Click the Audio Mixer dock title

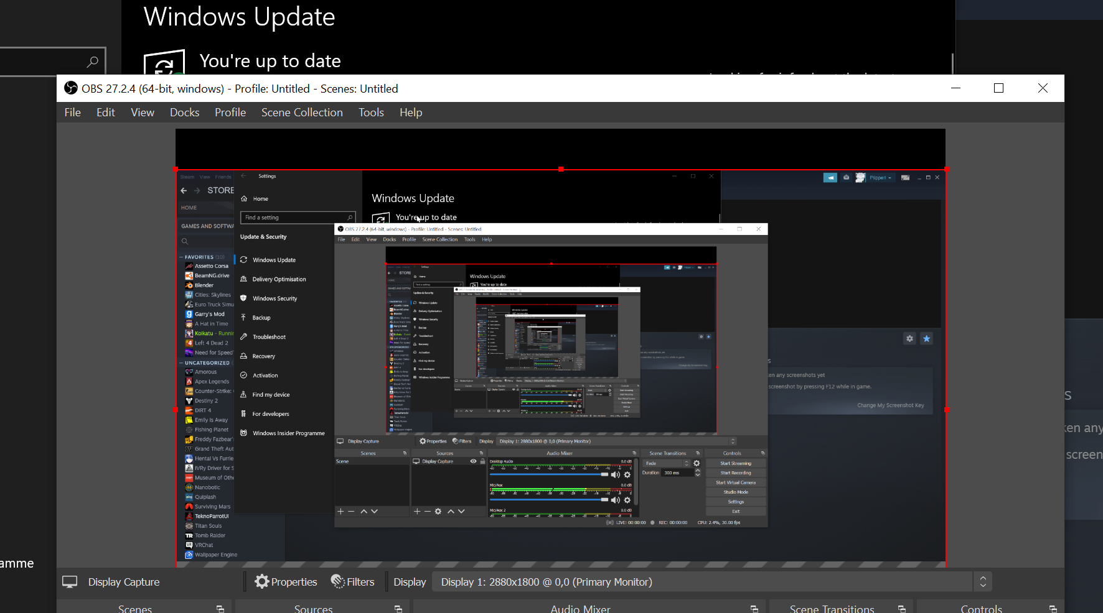point(580,609)
